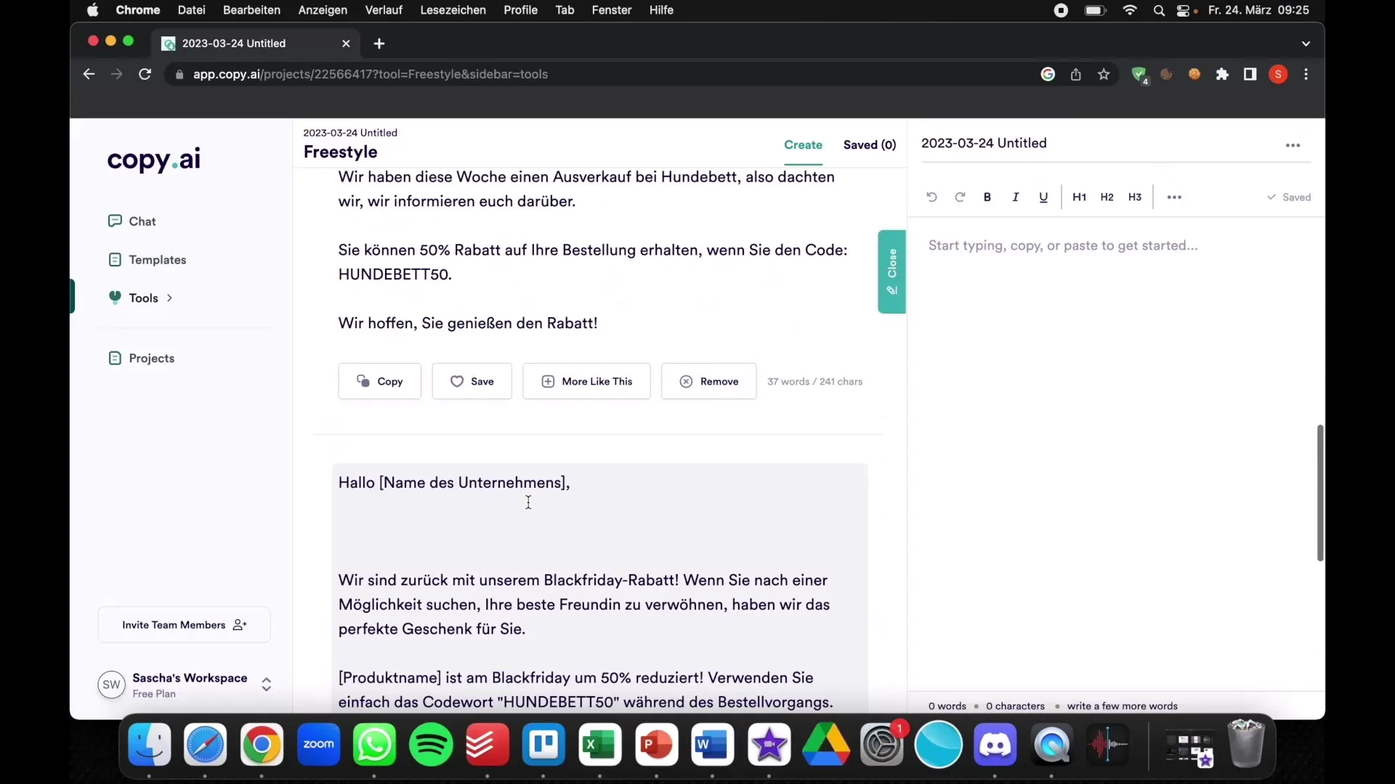Click 'write a few more words' hint
This screenshot has width=1395, height=784.
click(x=1122, y=706)
